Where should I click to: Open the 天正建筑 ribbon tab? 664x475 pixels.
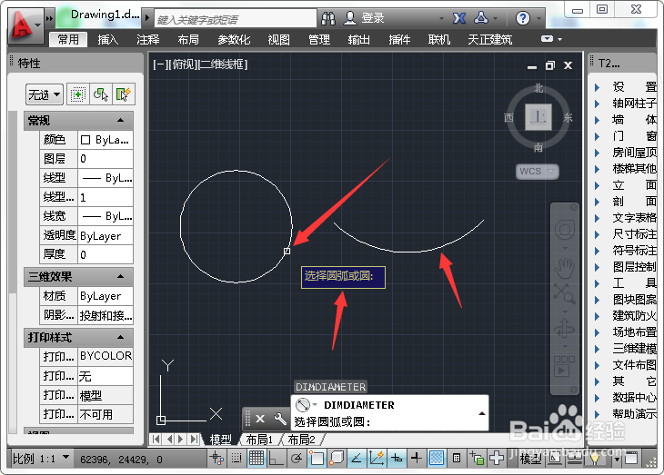[490, 40]
